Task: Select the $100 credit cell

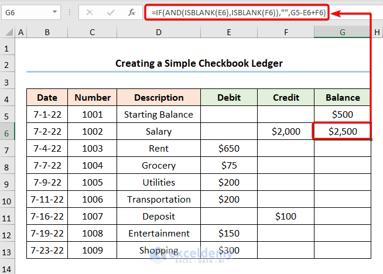Action: coord(286,216)
